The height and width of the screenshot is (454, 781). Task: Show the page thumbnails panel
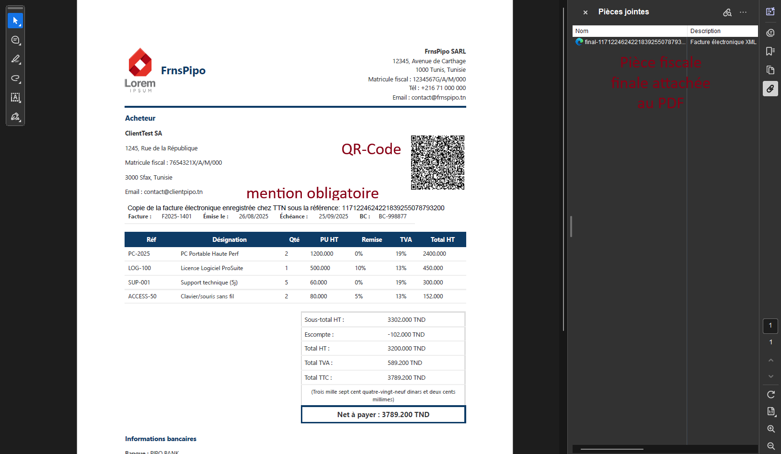(770, 70)
